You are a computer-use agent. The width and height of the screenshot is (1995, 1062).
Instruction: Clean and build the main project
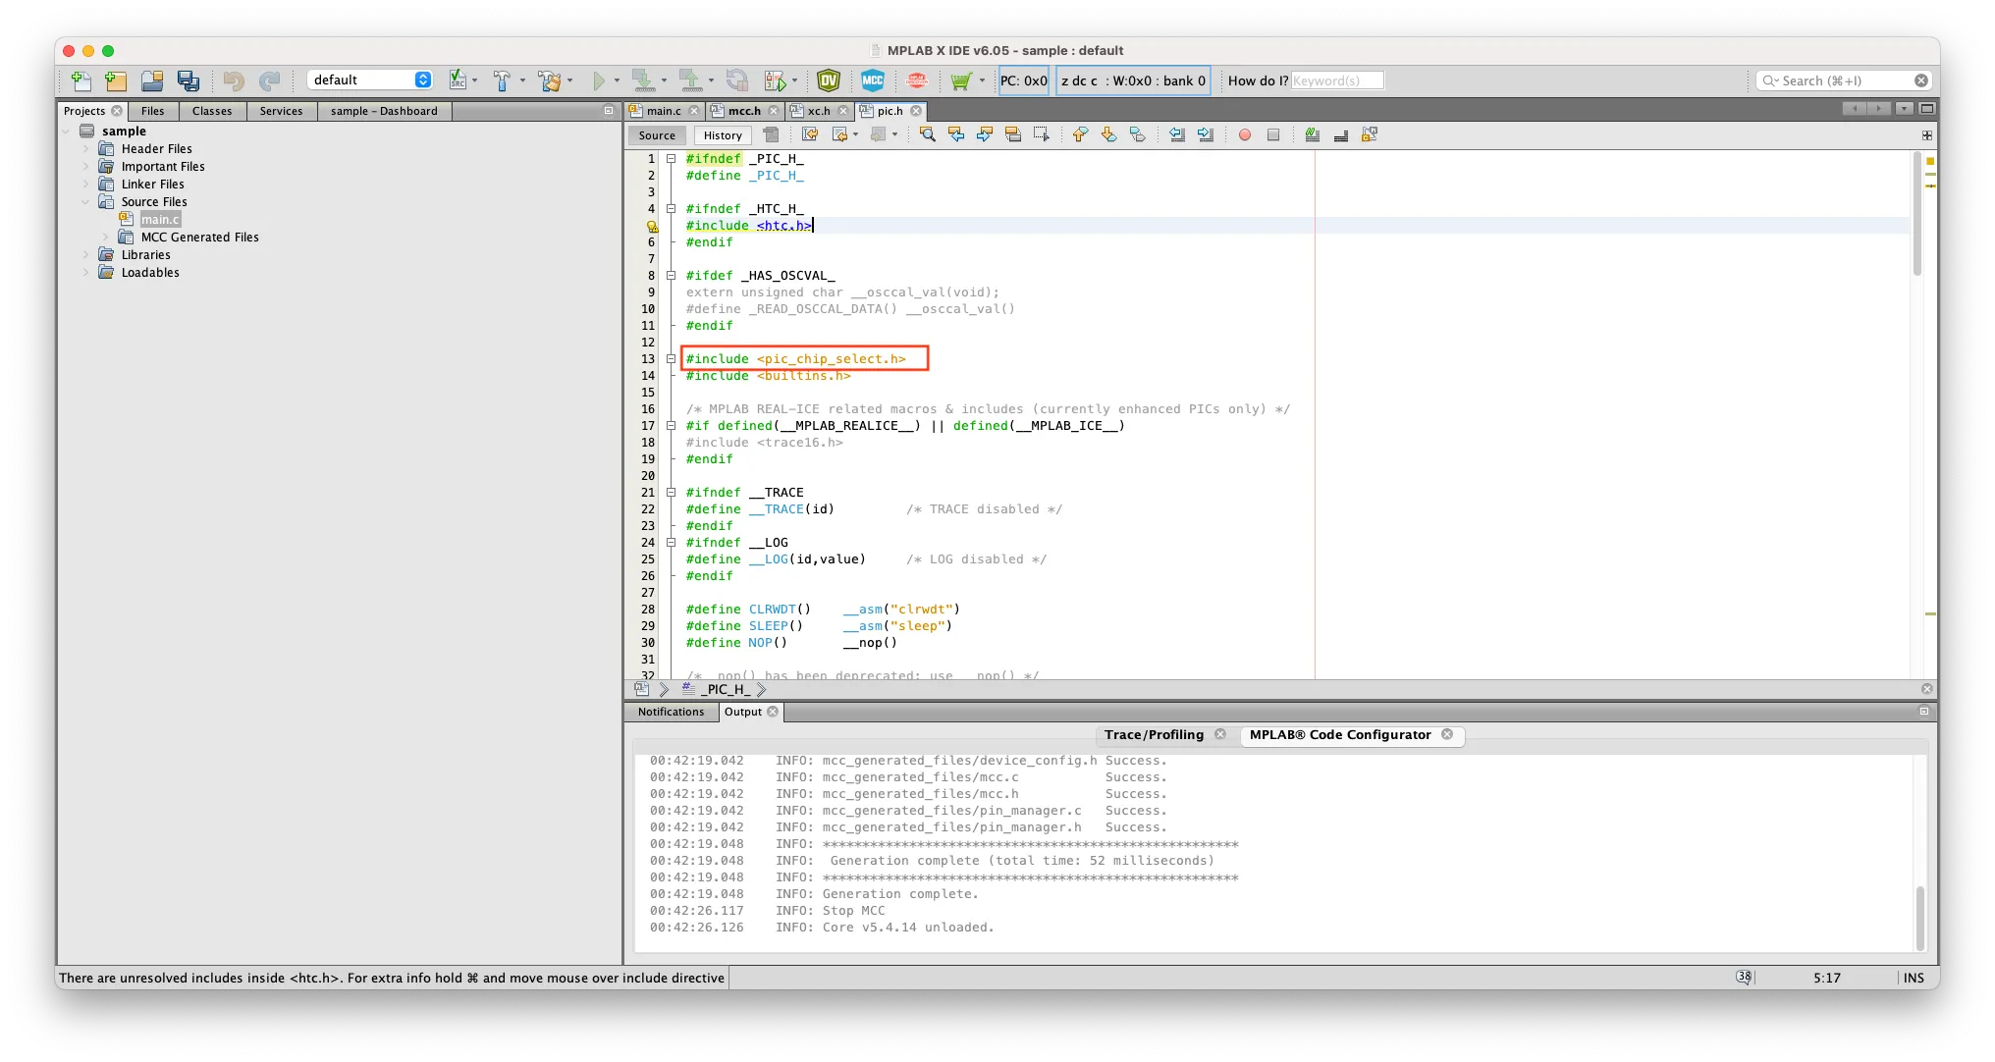(549, 80)
